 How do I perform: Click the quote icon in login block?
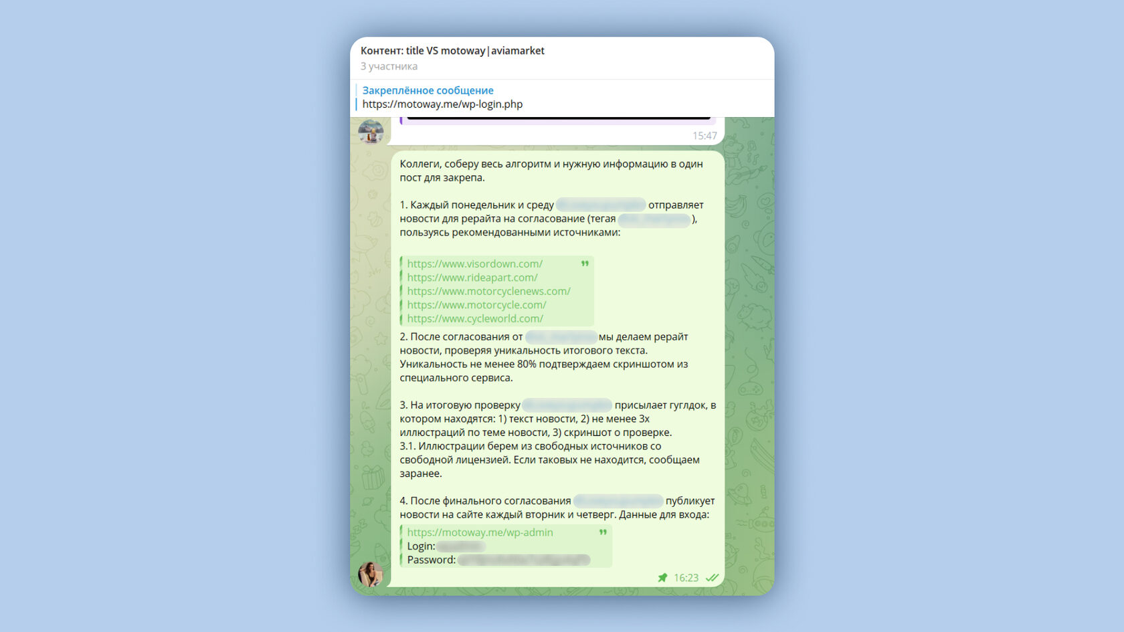coord(603,532)
